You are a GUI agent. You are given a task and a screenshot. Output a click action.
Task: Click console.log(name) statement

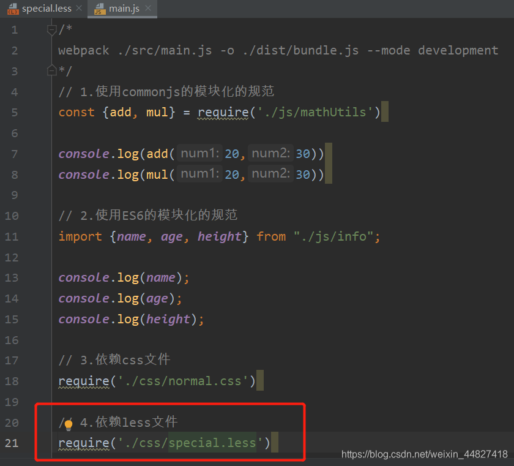[x=124, y=278]
